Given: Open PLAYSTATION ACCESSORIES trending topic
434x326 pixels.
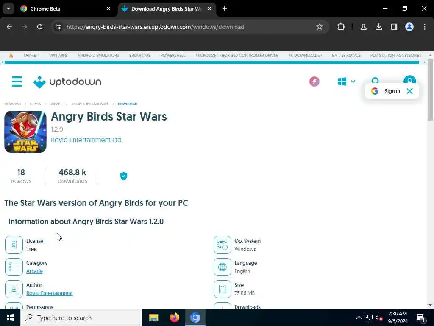Looking at the screenshot, I should coord(396,56).
